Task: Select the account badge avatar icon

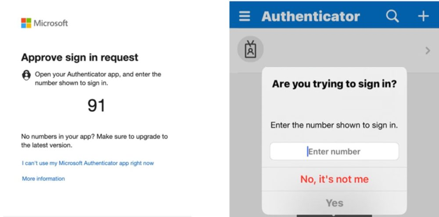Action: [x=250, y=49]
